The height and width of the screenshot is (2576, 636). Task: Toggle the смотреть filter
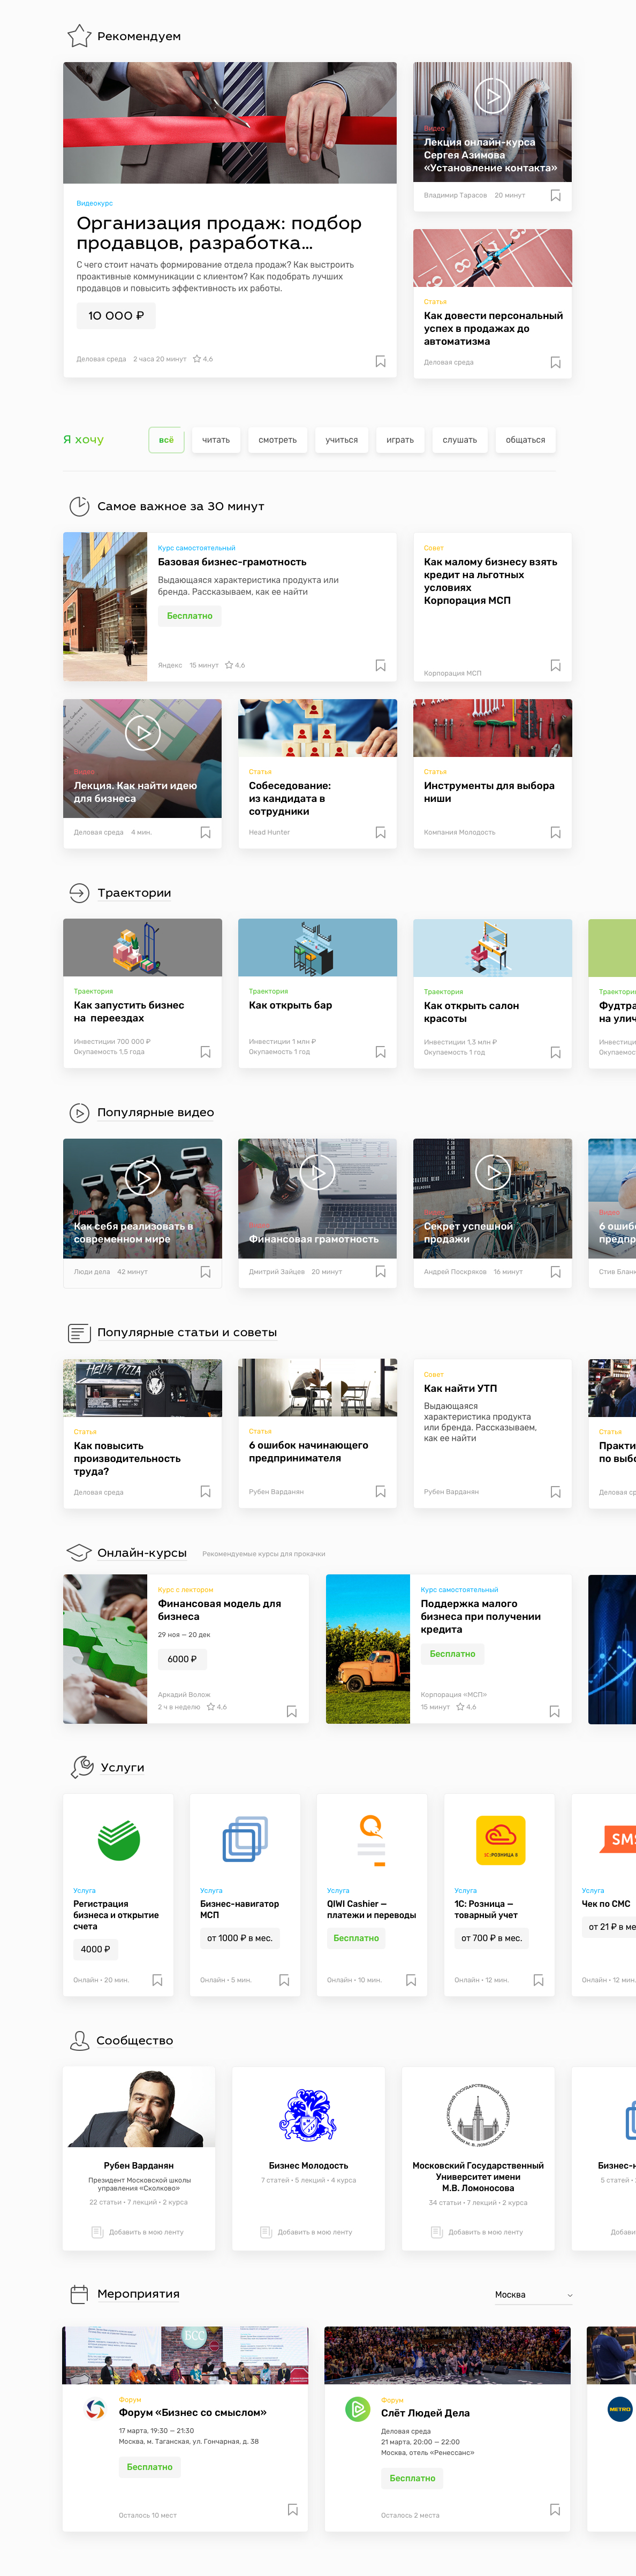coord(277,440)
